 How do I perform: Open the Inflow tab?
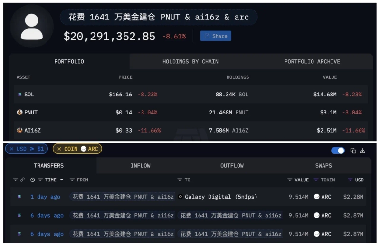[x=140, y=166]
